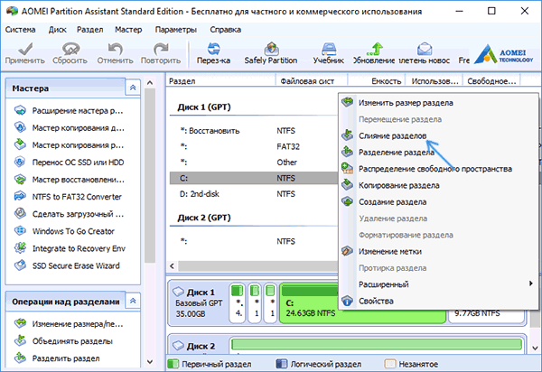Choose Разделение раздела from context menu

[438, 153]
